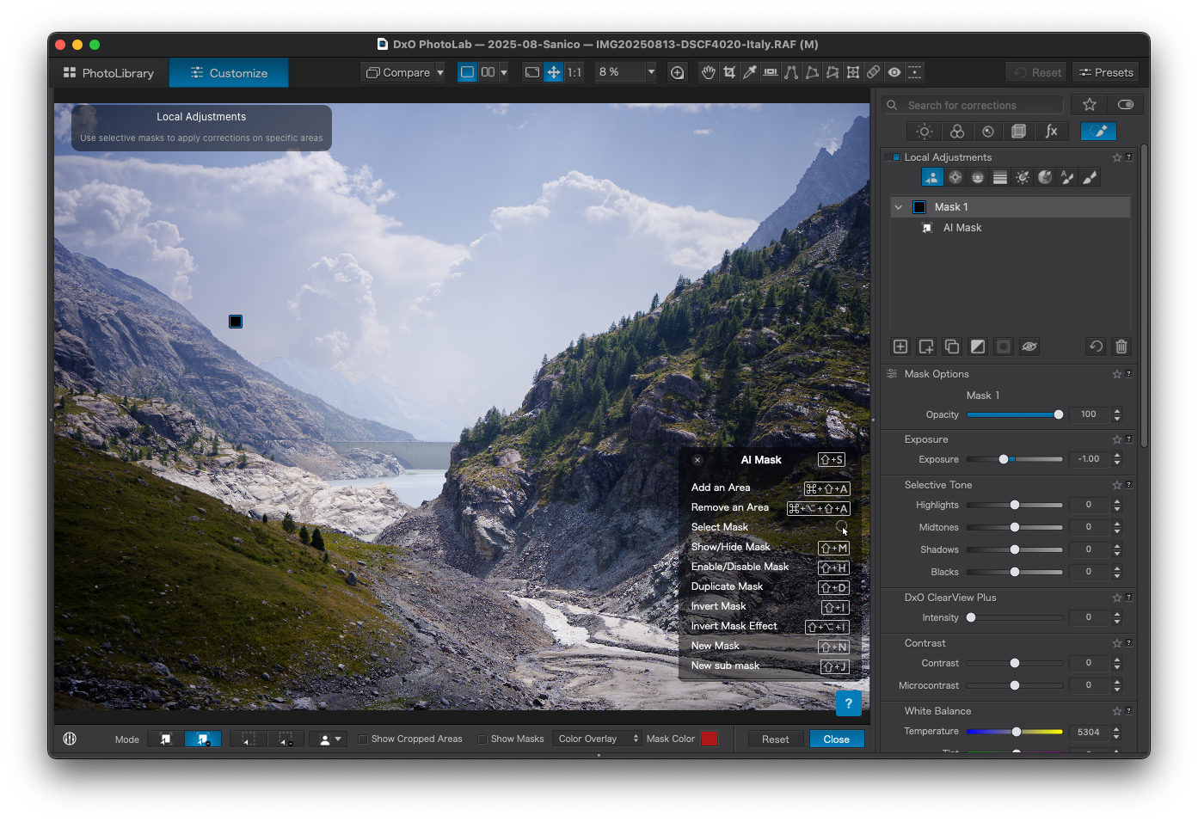The height and width of the screenshot is (822, 1198).
Task: Click the Search for corrections field
Action: (x=980, y=105)
